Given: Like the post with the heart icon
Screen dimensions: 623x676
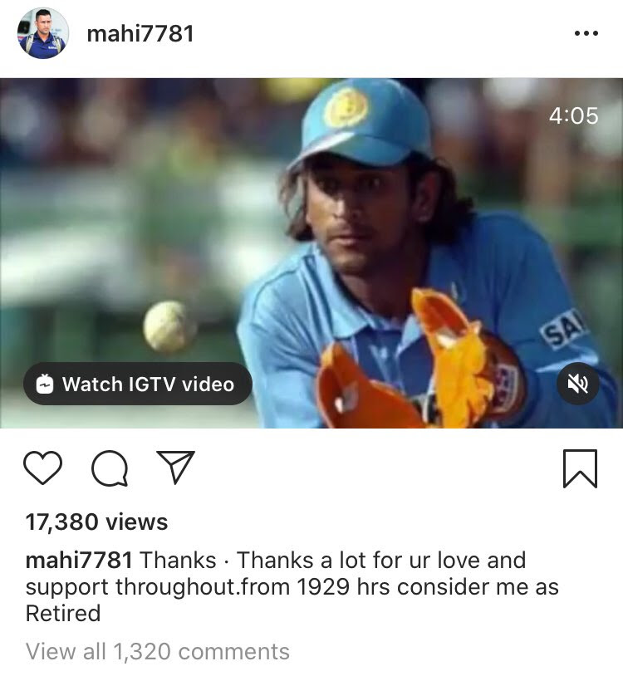Looking at the screenshot, I should point(42,468).
